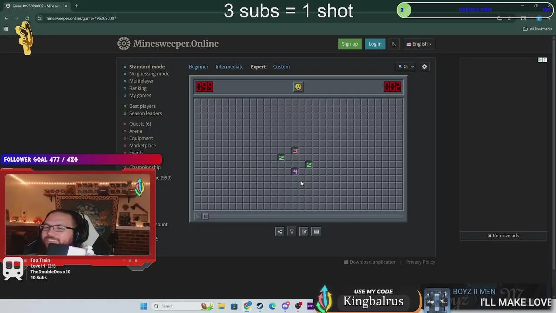Open the All Bookmarks folder
The width and height of the screenshot is (556, 313).
coord(537,29)
